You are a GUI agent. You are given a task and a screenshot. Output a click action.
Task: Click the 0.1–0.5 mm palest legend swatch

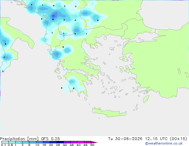(5, 142)
